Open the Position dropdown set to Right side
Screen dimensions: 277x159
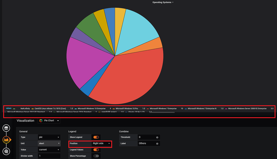point(101,144)
